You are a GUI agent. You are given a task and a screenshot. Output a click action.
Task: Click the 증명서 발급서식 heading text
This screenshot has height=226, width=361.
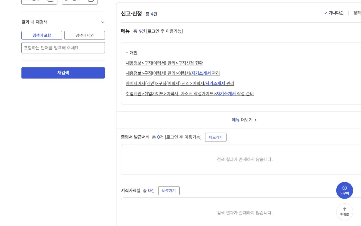[x=135, y=137]
